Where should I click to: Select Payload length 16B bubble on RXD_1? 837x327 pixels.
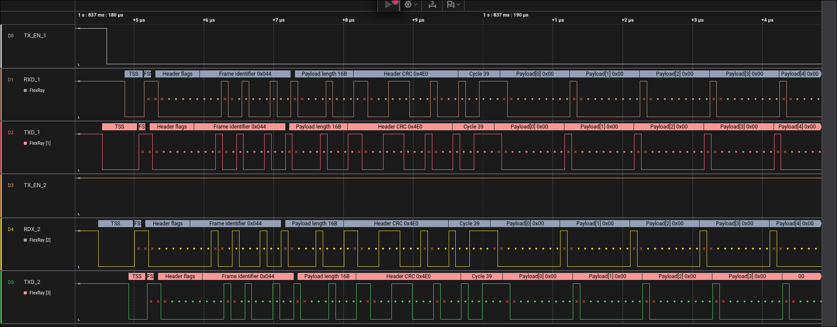pyautogui.click(x=324, y=74)
